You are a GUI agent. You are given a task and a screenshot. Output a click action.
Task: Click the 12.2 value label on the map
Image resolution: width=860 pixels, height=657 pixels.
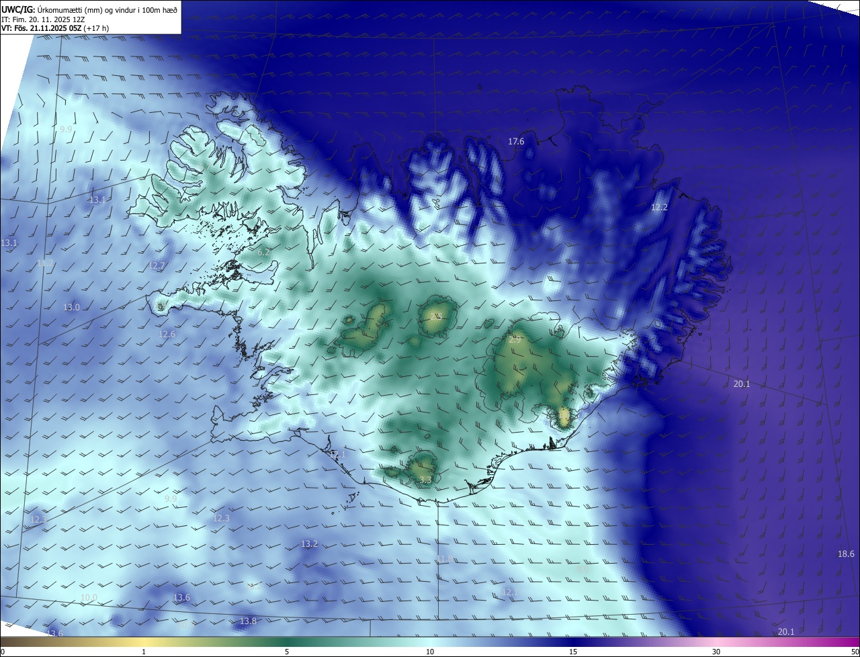(x=660, y=207)
